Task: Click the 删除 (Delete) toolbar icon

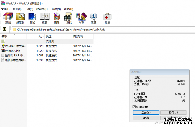Action: (x=57, y=17)
